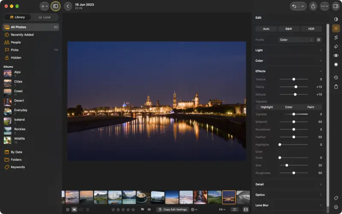Rate the photo one star
The image size is (342, 214).
tap(113, 209)
